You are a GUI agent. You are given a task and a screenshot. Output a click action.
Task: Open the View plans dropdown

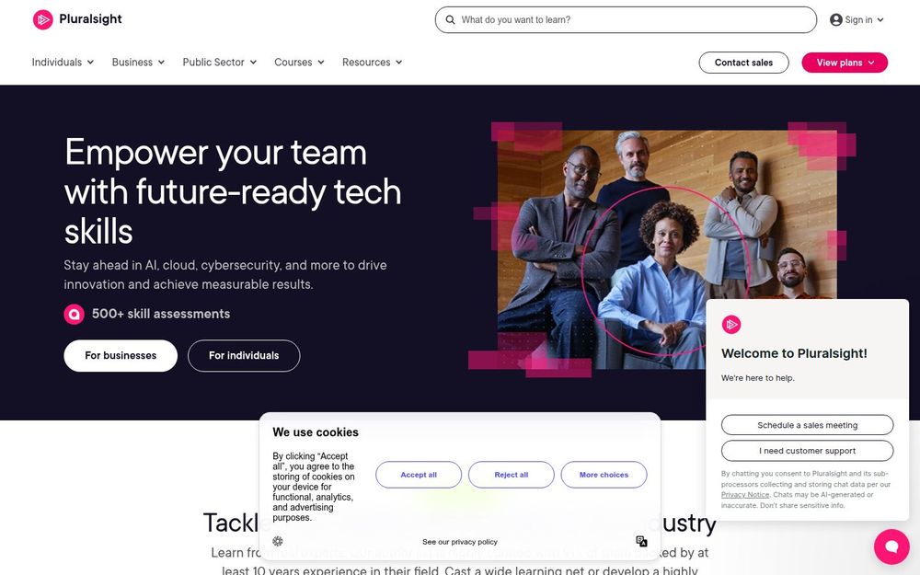845,63
